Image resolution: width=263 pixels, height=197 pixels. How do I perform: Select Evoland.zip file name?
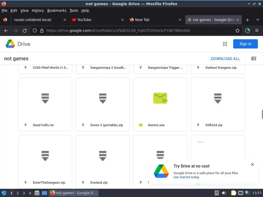(x=99, y=183)
